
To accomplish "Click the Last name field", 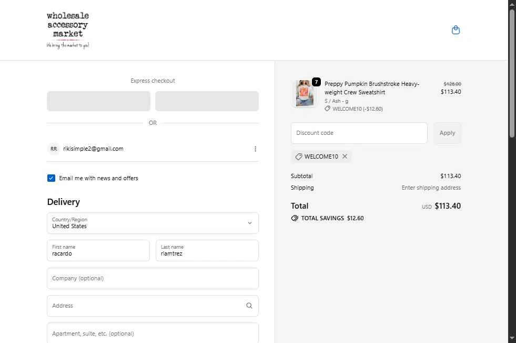I will point(207,250).
